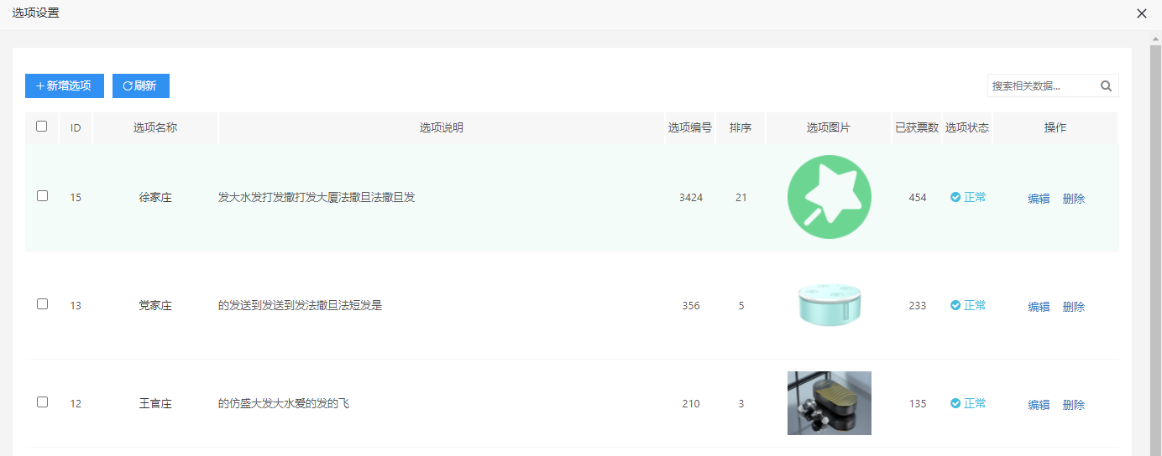1162x456 pixels.
Task: Edit the 徐家庄 option via 编辑
Action: (x=1039, y=199)
